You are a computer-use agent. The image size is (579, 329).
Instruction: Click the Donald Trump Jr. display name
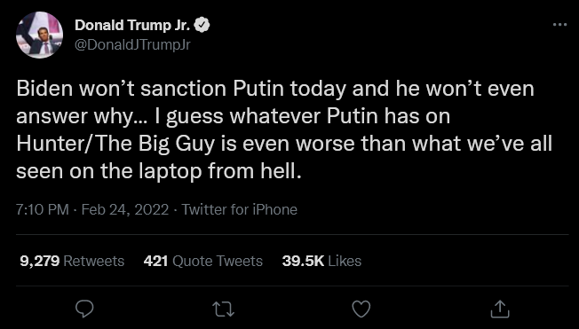tap(133, 25)
